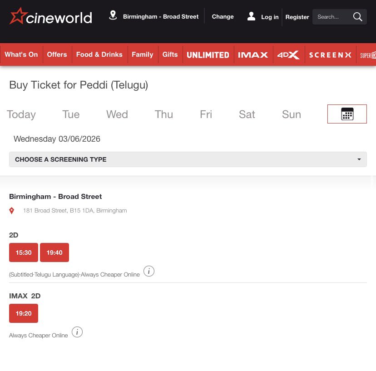Book the 19:40 2D showtime
This screenshot has width=376, height=371.
[x=54, y=252]
